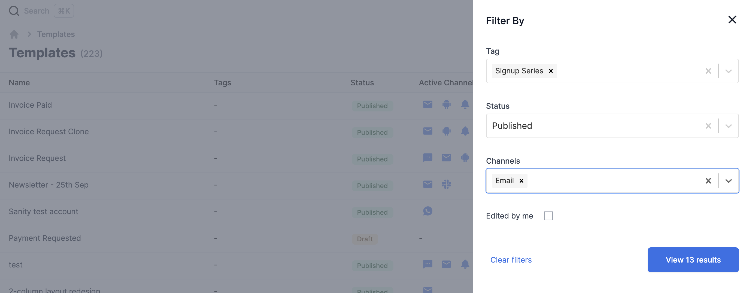
Task: Click Android icon in Invoice Request row
Action: 465,158
